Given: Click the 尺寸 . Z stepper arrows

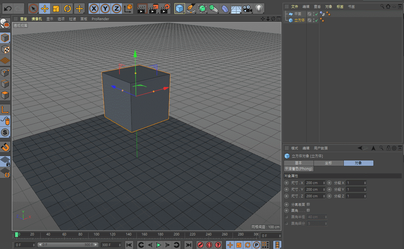Looking at the screenshot, I should tap(324, 196).
